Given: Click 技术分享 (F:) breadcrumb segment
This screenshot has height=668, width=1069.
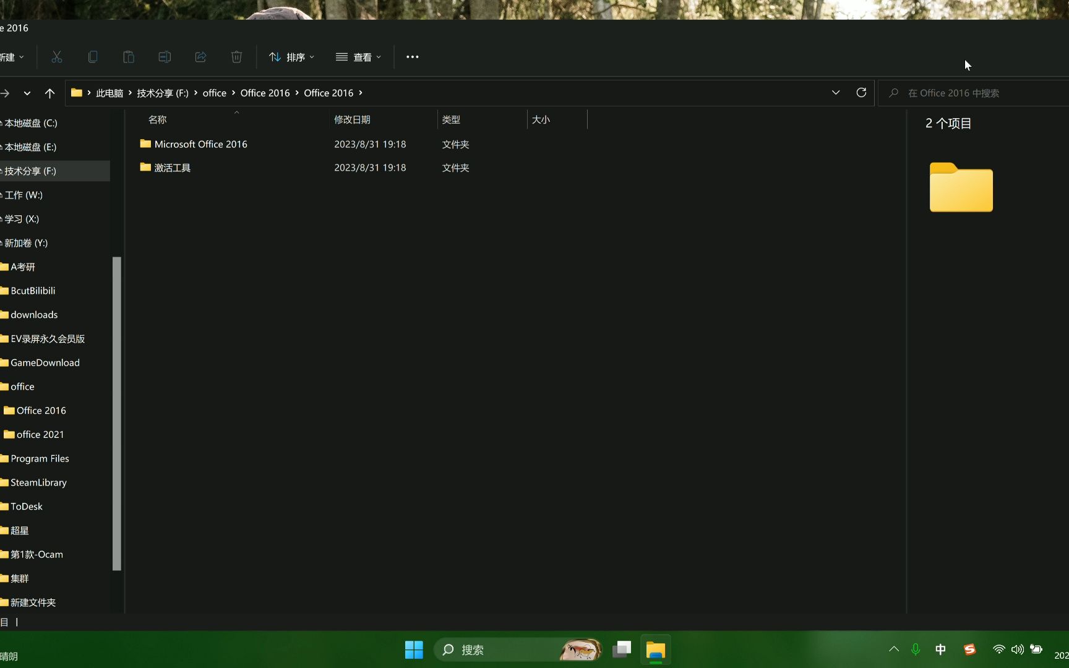Looking at the screenshot, I should pos(163,93).
